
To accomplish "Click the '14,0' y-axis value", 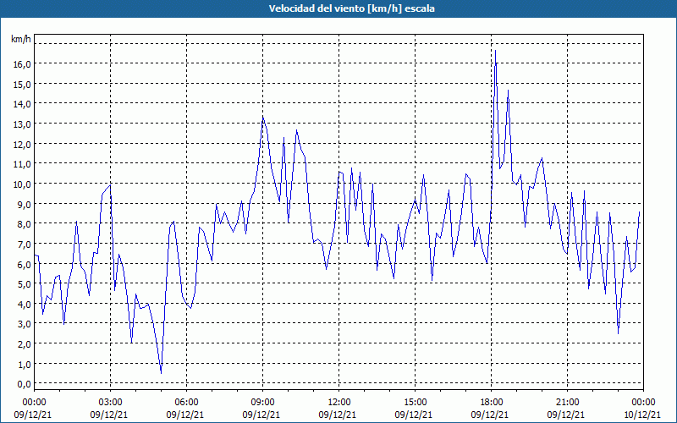I will click(23, 104).
